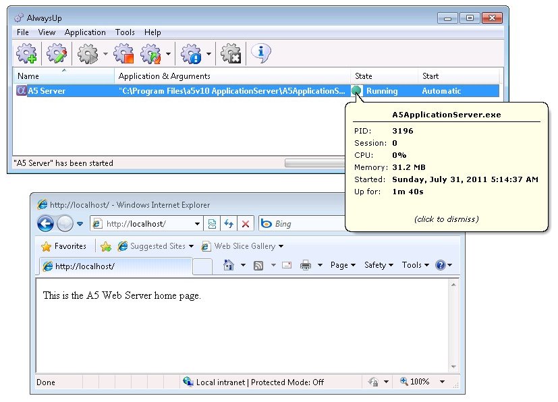Screen dimensions: 558x402
Task: Click the scroll up arrow in the IE page
Action: click(x=453, y=285)
